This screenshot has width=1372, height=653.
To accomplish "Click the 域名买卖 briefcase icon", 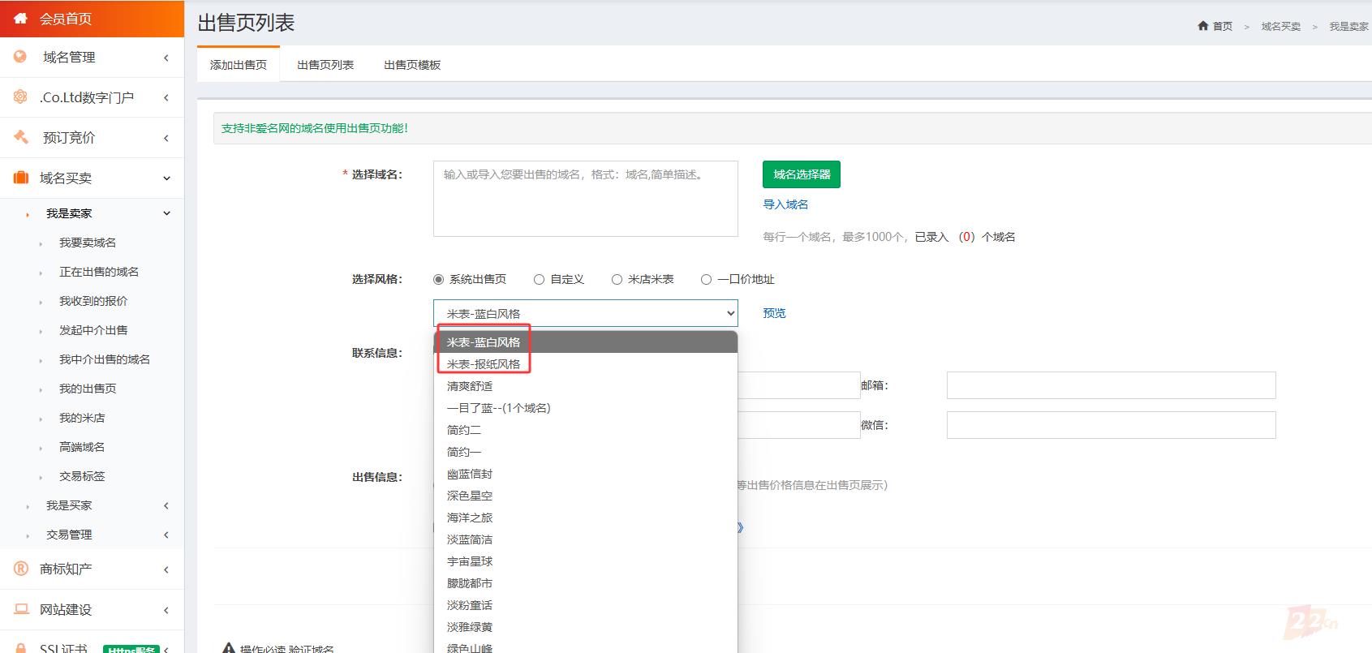I will [20, 178].
